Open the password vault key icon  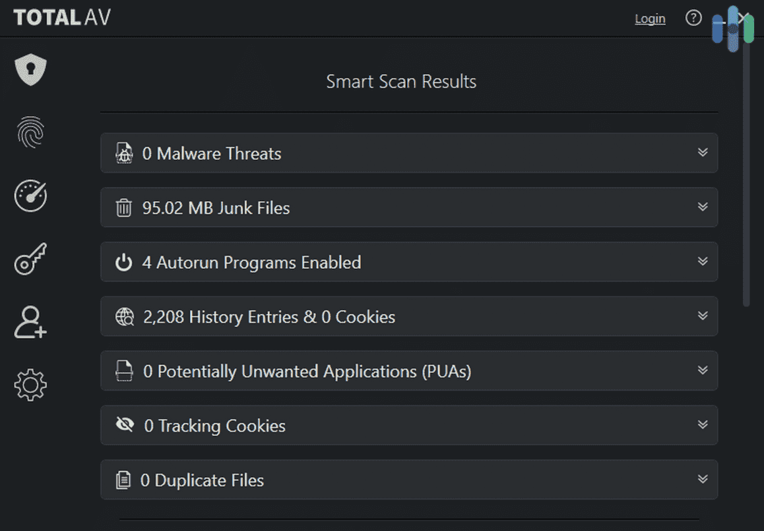tap(30, 258)
